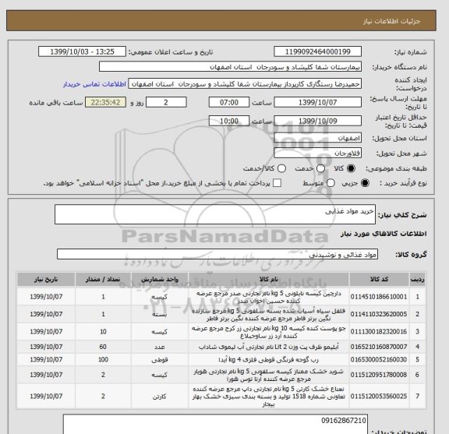The image size is (449, 434).
Task: Click the فلفل سیاه آسیاب شده item name
Action: [269, 314]
